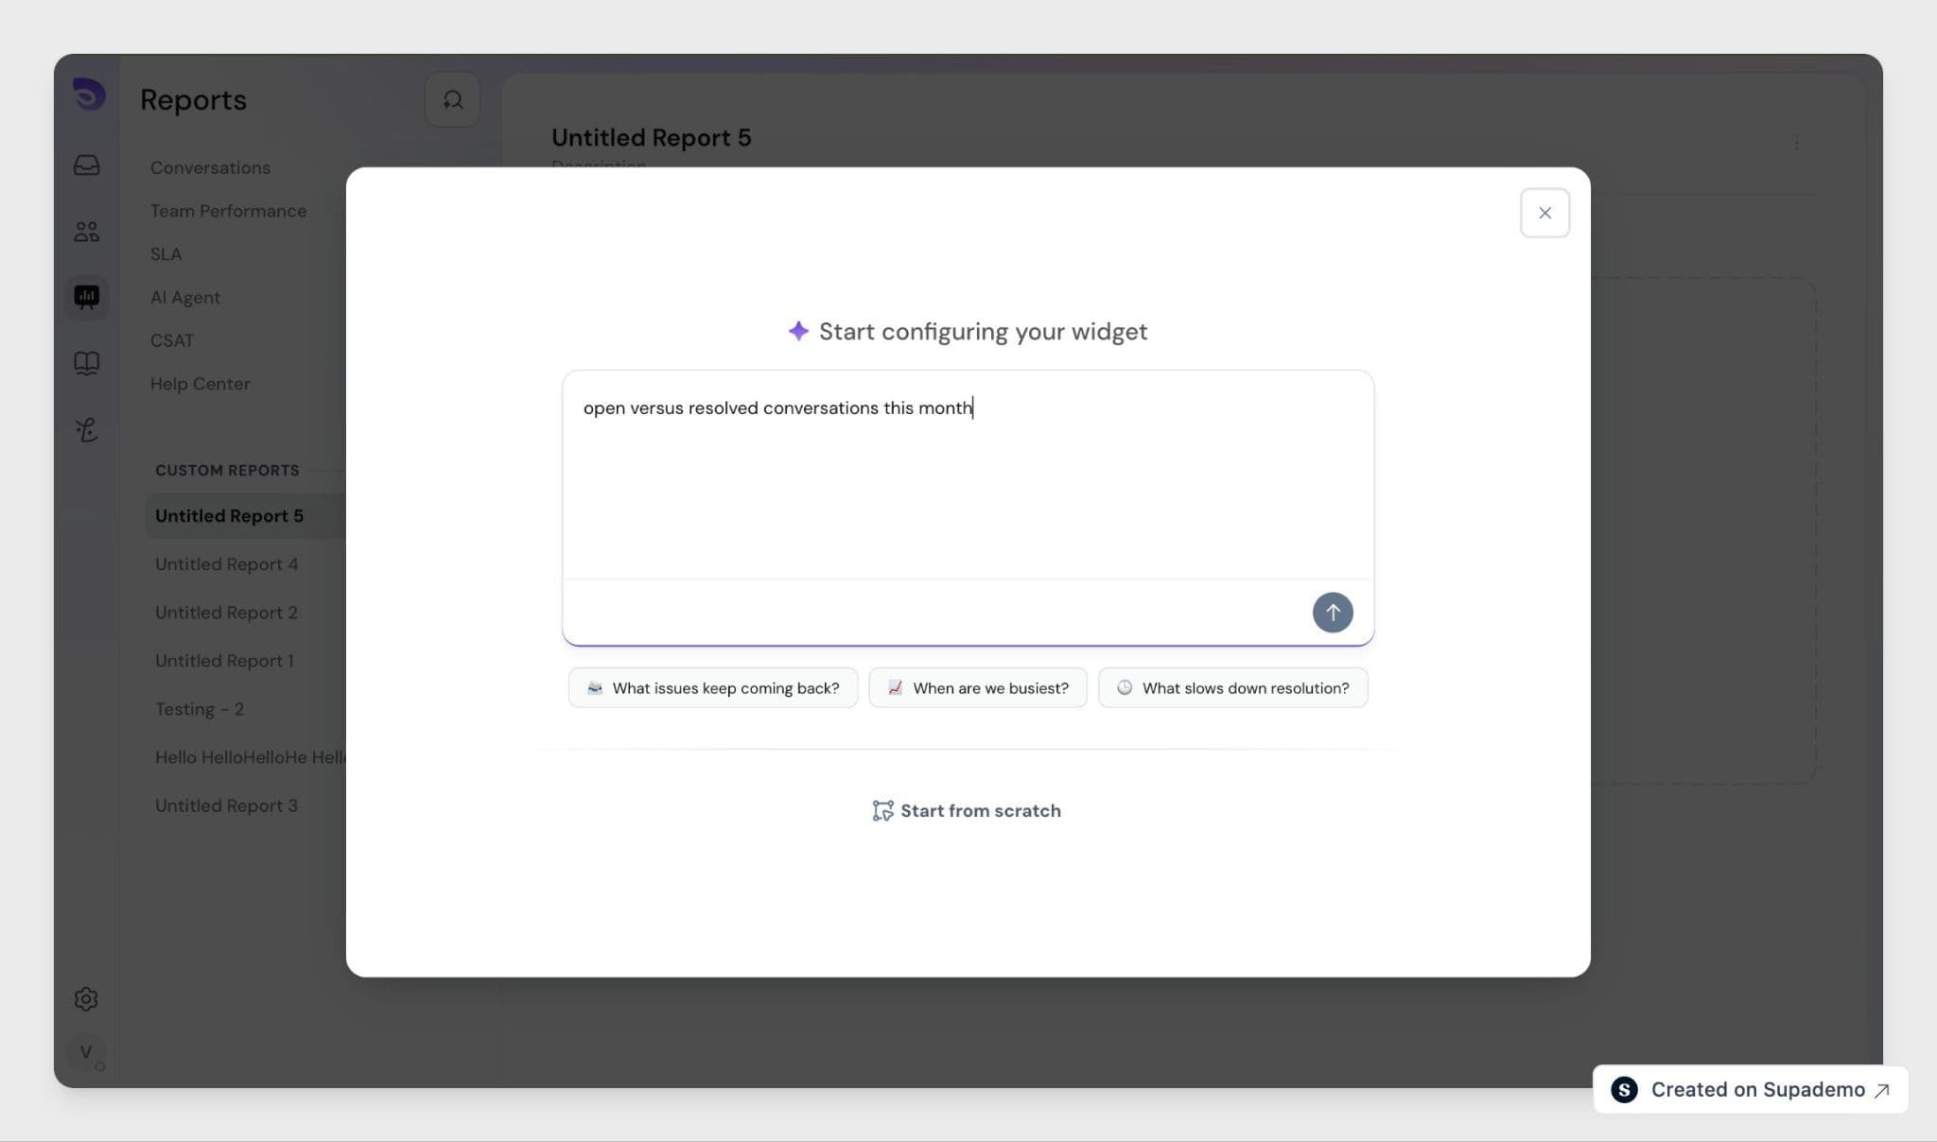The width and height of the screenshot is (1937, 1142).
Task: Open the Team Performance report
Action: (228, 211)
